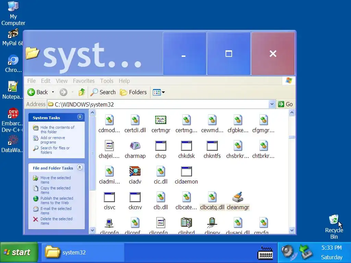This screenshot has width=351, height=263.
Task: Open the Help menu
Action: pyautogui.click(x=124, y=81)
